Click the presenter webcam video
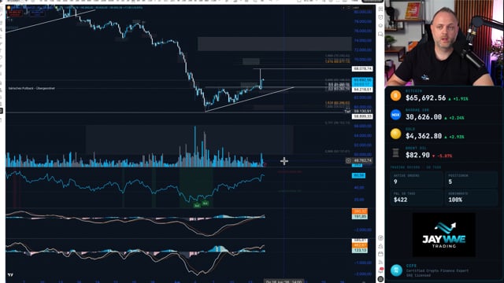Viewport: 504px width, 283px height. click(x=444, y=43)
